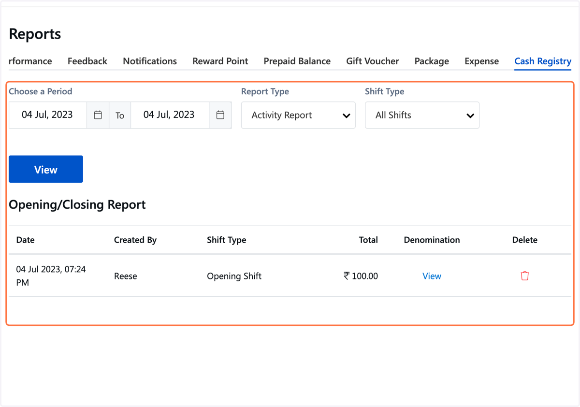Viewport: 580px width, 407px height.
Task: Select the Prepaid Balance tab
Action: click(297, 61)
